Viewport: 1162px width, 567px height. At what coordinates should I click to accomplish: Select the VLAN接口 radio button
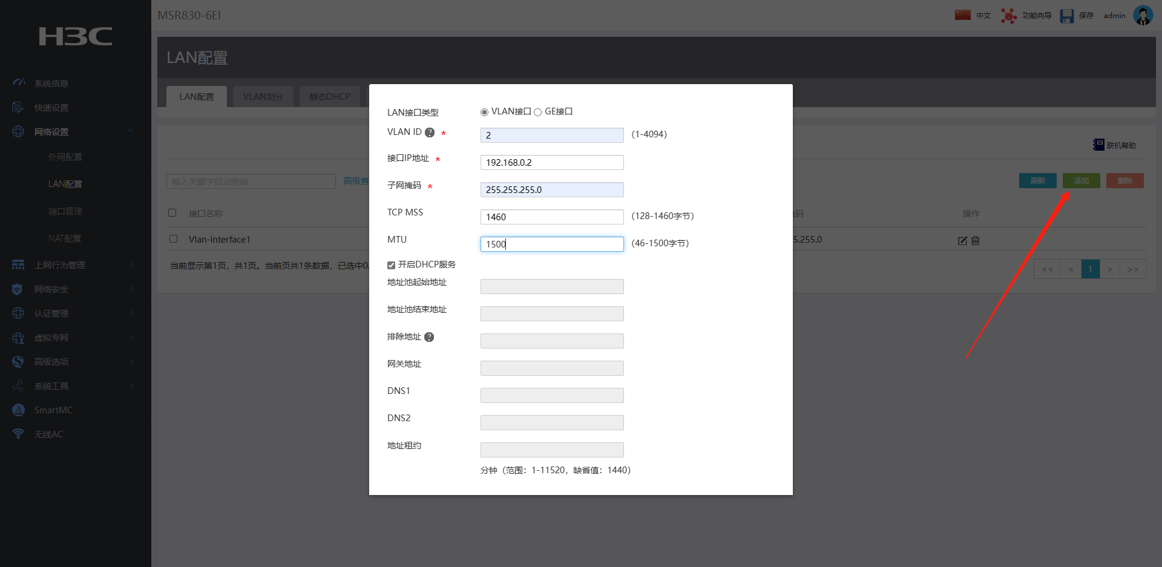[x=484, y=112]
